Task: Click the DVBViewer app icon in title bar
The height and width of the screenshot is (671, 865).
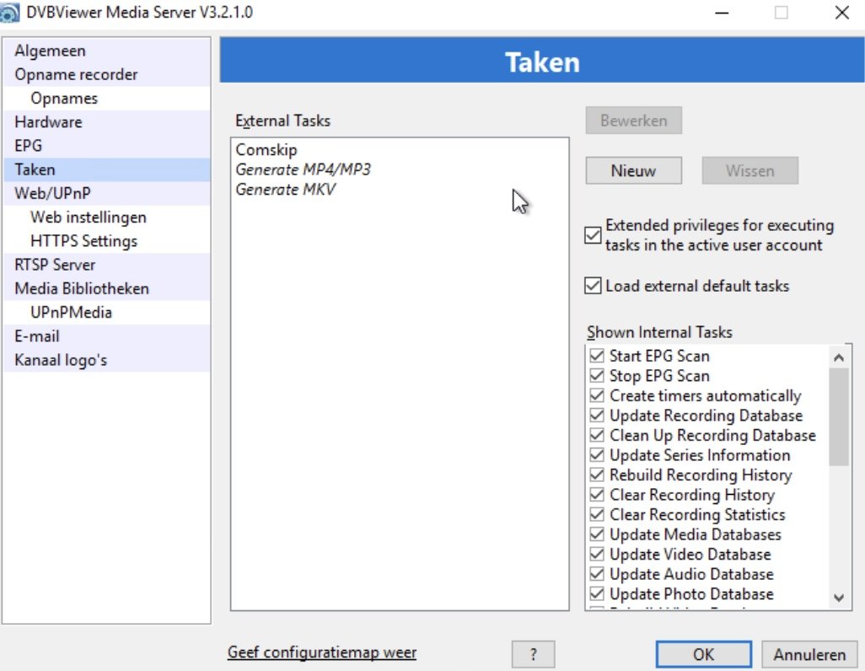Action: (10, 13)
